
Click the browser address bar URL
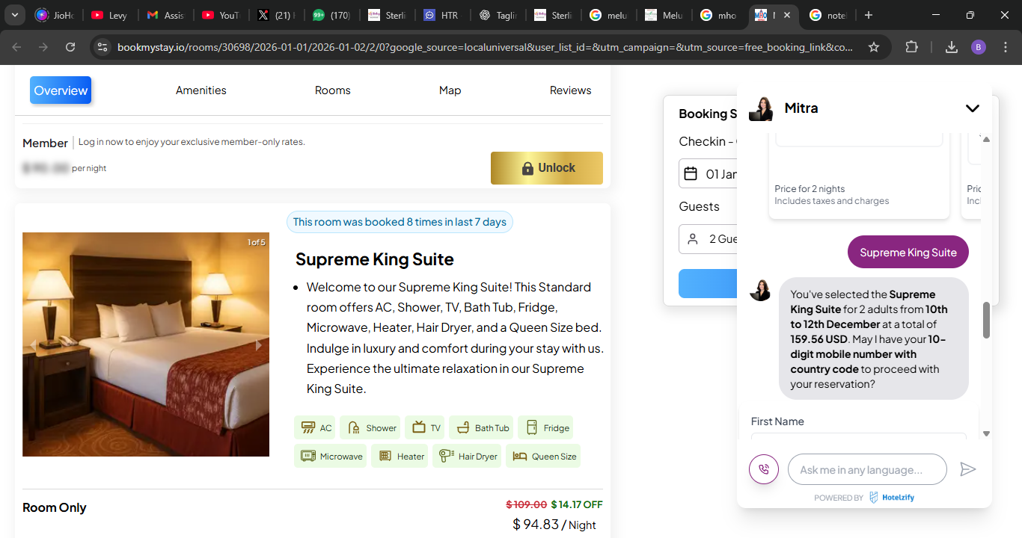point(485,47)
